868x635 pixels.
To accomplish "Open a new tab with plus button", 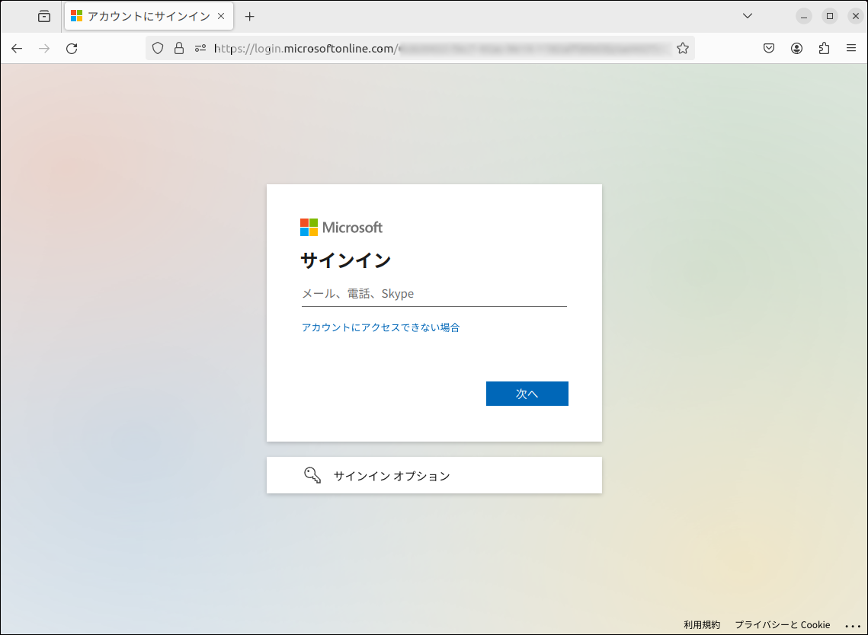I will [249, 16].
